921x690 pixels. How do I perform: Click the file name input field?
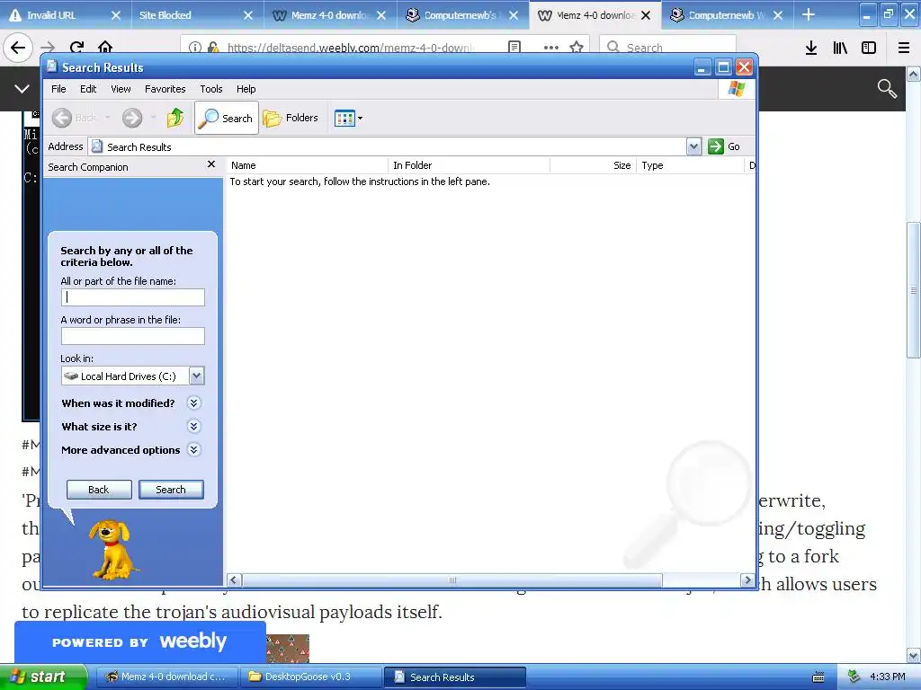[133, 296]
